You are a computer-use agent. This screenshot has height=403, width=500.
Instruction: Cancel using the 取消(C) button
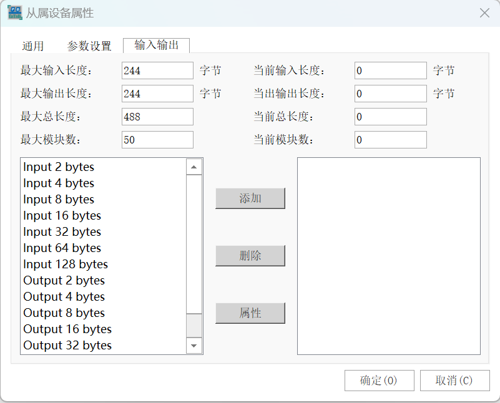pyautogui.click(x=454, y=381)
